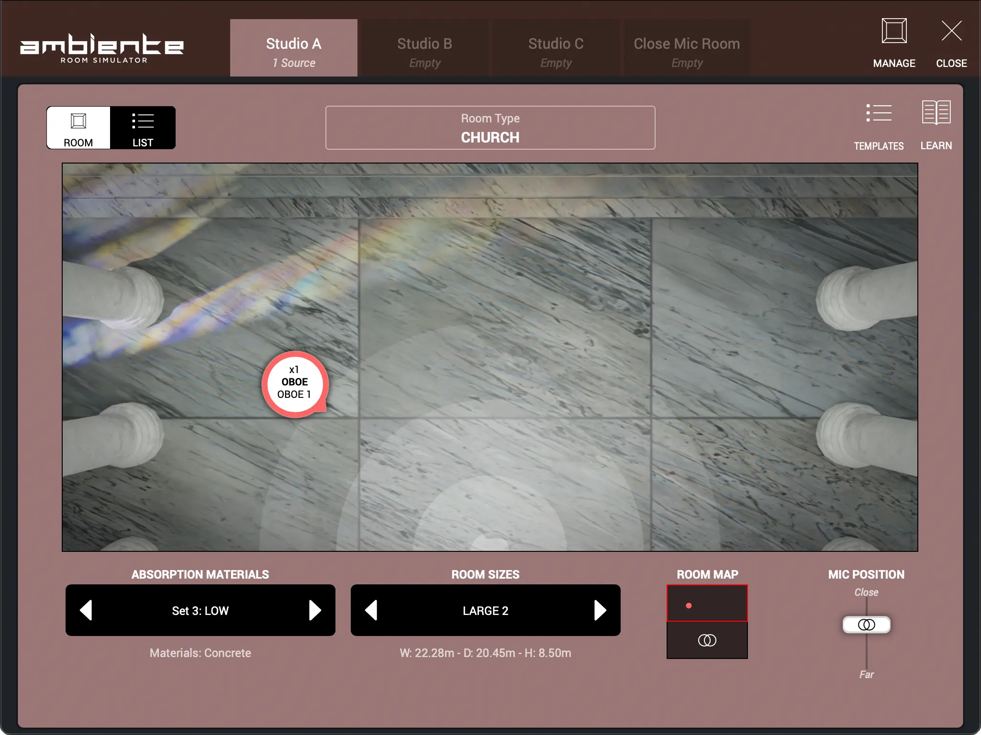Open the TEMPLATES list icon
This screenshot has height=735, width=981.
coord(879,114)
